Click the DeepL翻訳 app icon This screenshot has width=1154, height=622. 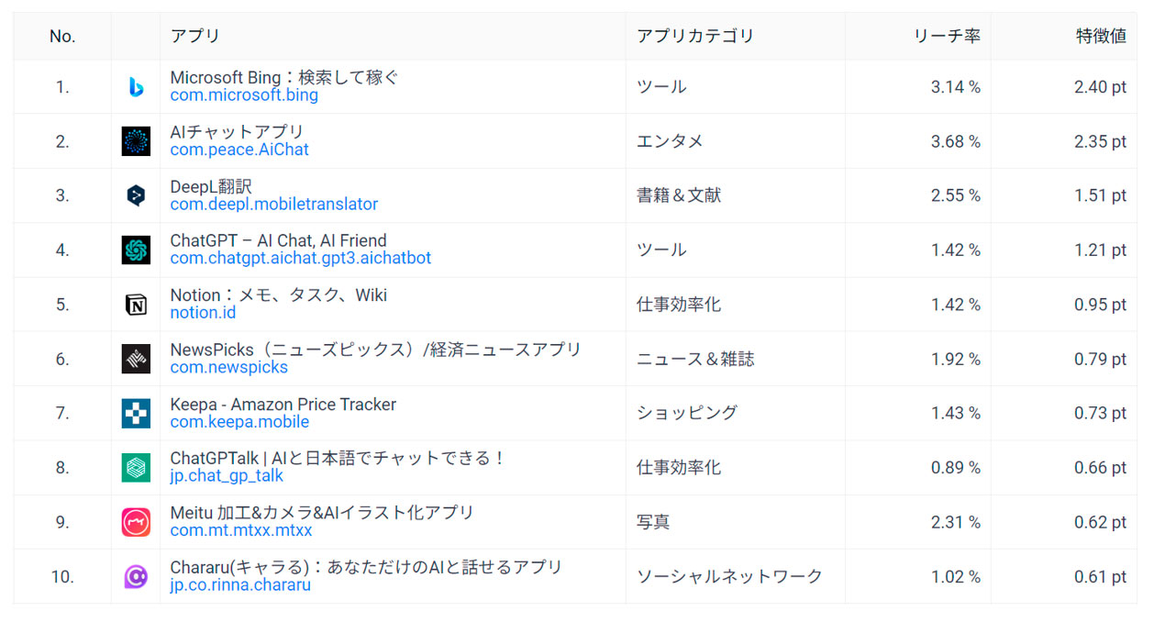click(136, 195)
